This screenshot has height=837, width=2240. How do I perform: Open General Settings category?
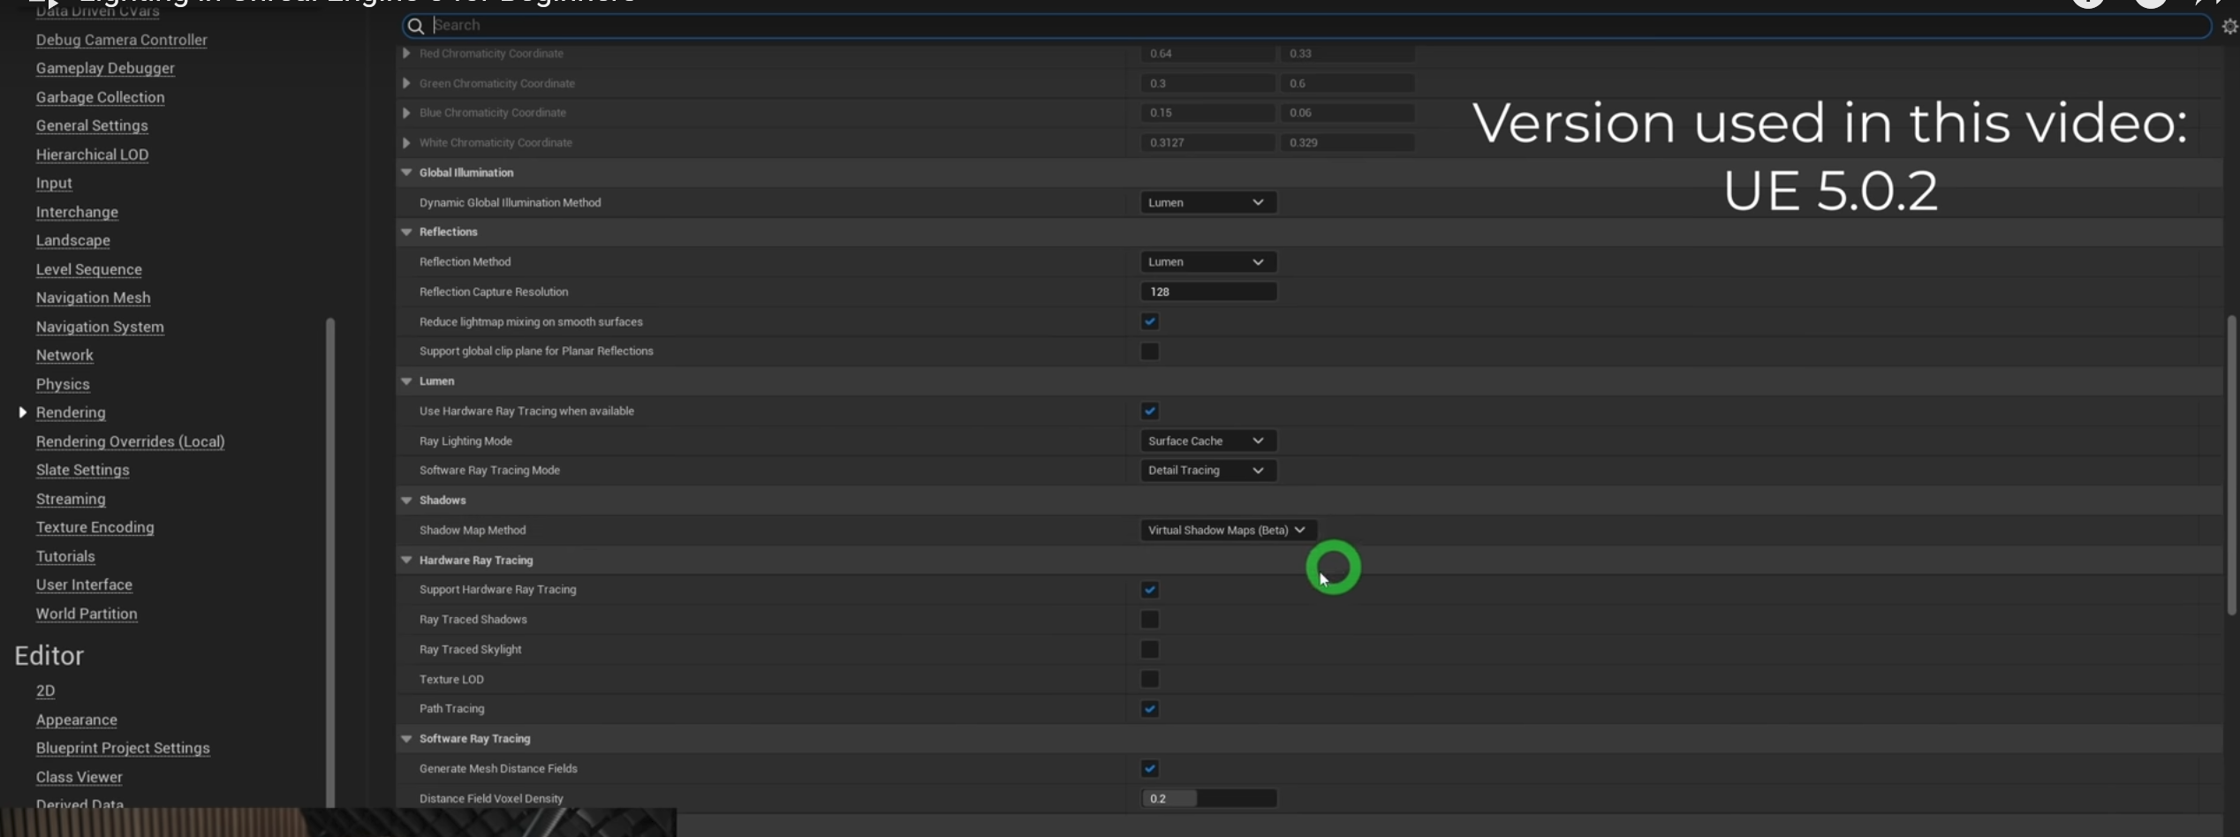coord(92,125)
